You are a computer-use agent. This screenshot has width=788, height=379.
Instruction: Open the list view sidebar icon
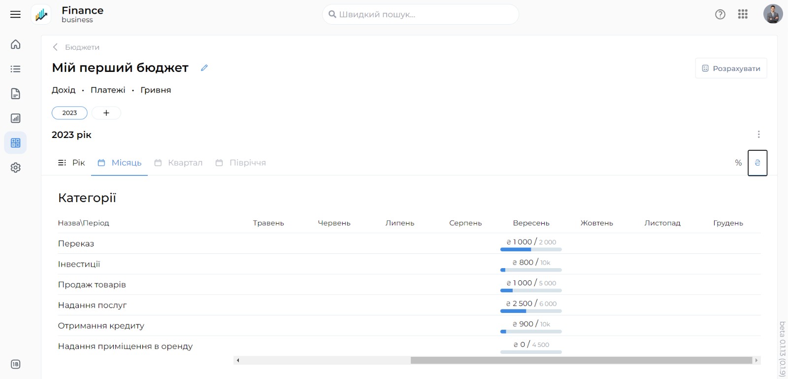[x=16, y=69]
